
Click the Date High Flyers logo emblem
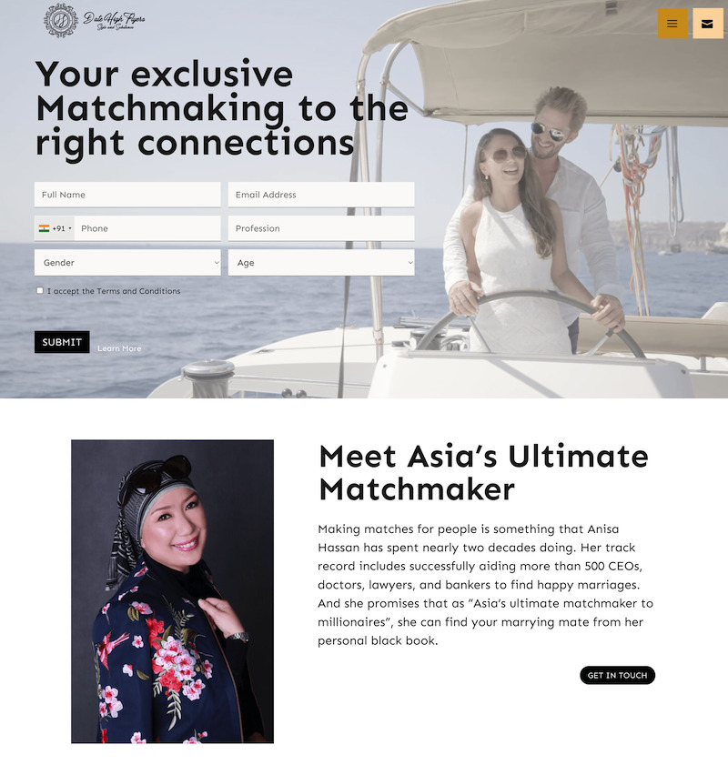(61, 21)
